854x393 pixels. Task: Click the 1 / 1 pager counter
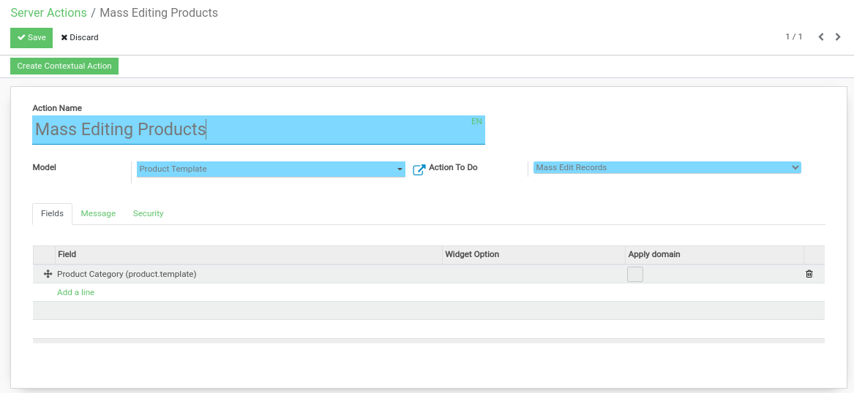pos(794,37)
